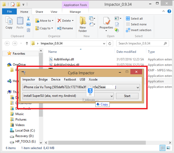Viewport: 174px width, 153px height.
Task: Click the Copy path icon
Action: point(28,24)
